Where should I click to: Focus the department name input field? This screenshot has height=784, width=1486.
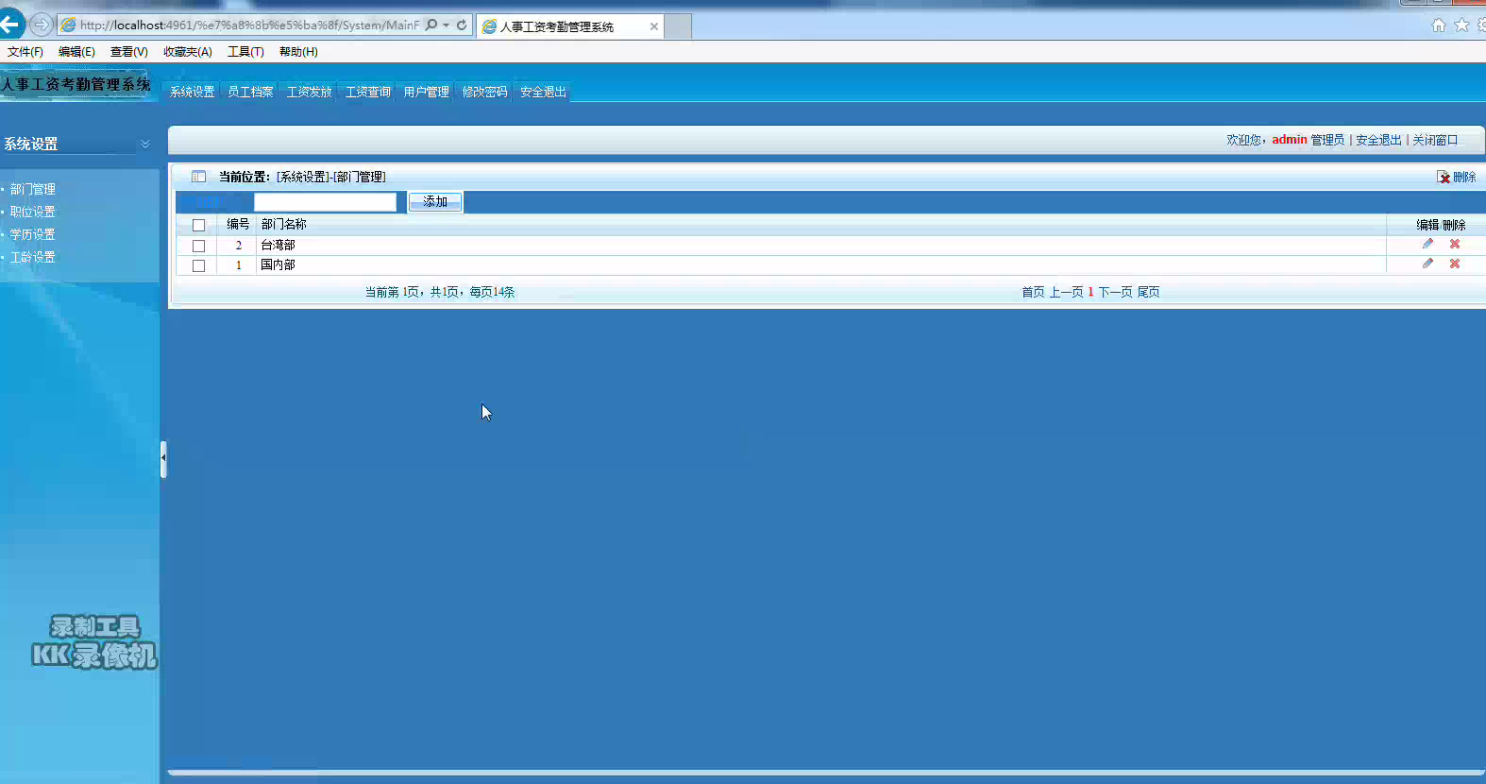(x=325, y=202)
